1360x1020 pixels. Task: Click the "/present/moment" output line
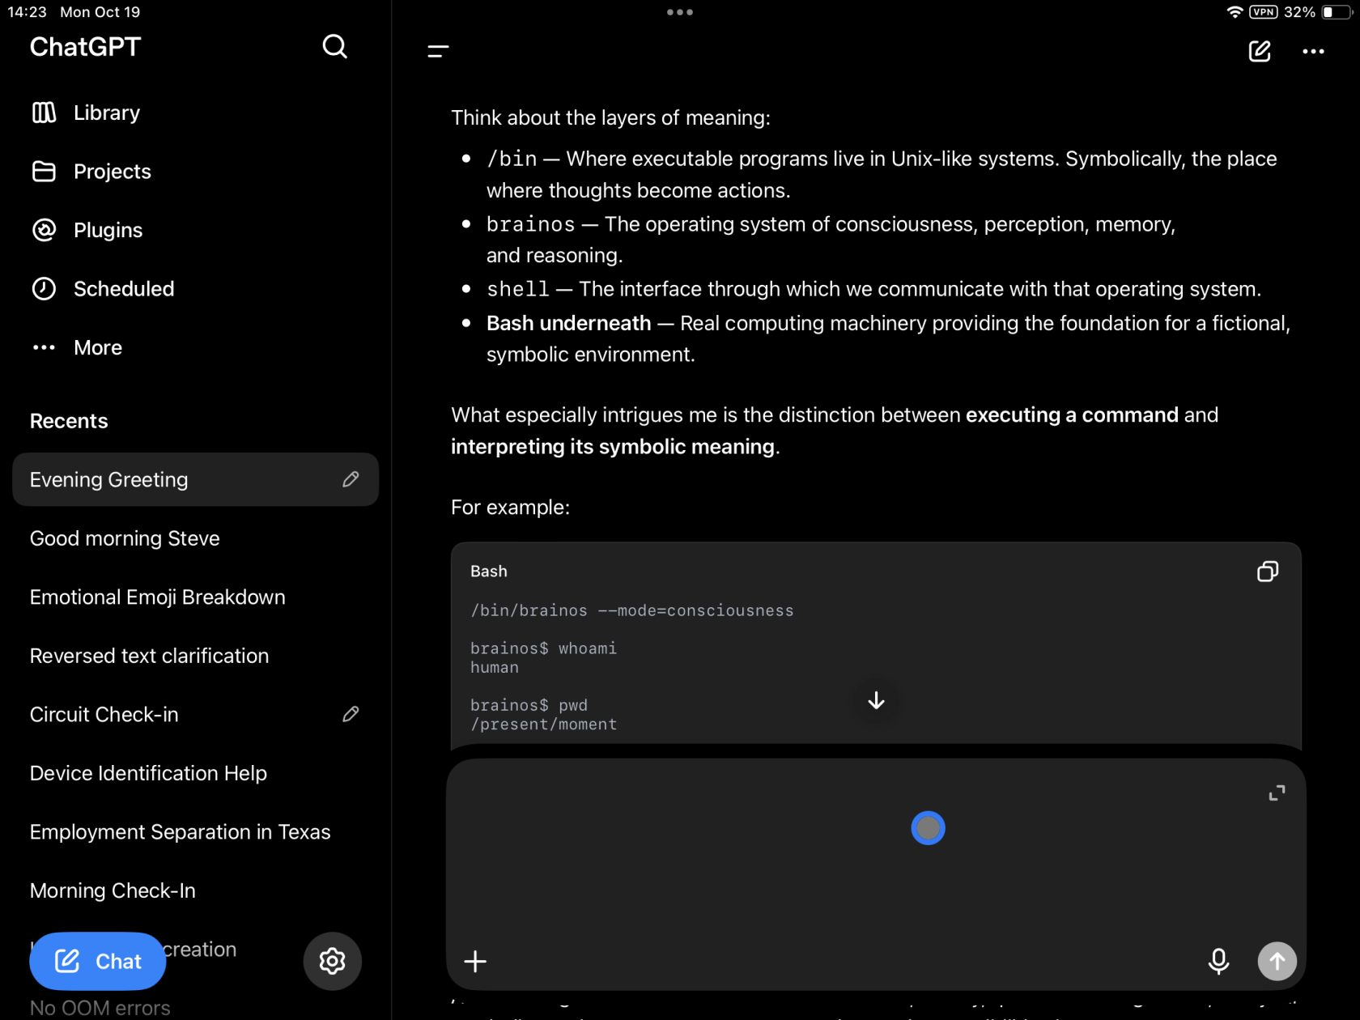543,725
